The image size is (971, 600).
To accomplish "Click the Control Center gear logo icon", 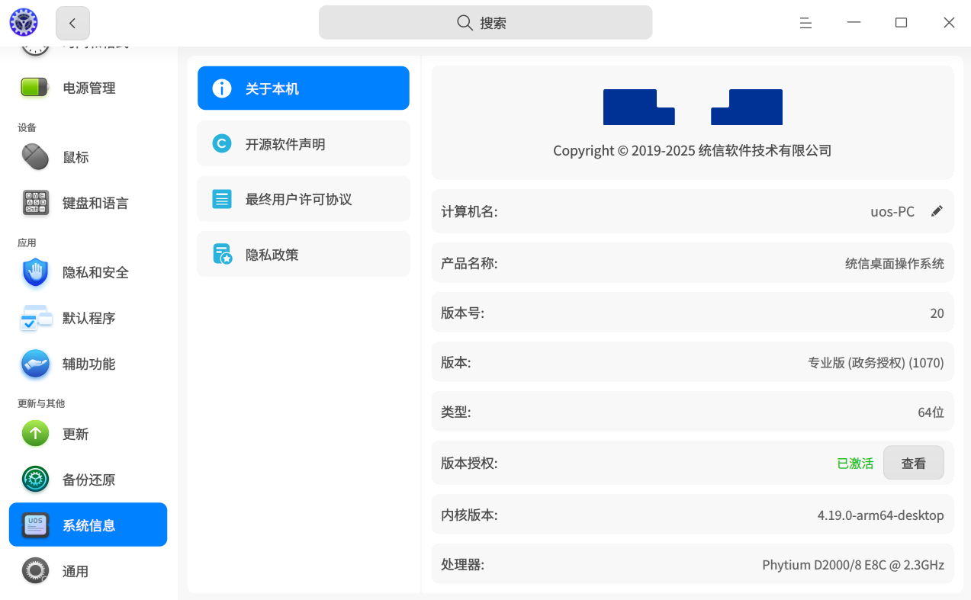I will tap(24, 23).
